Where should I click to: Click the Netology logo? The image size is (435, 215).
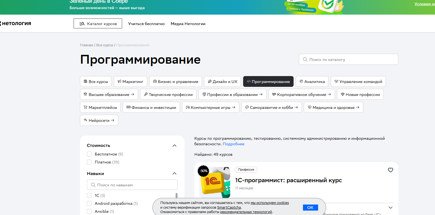16,23
